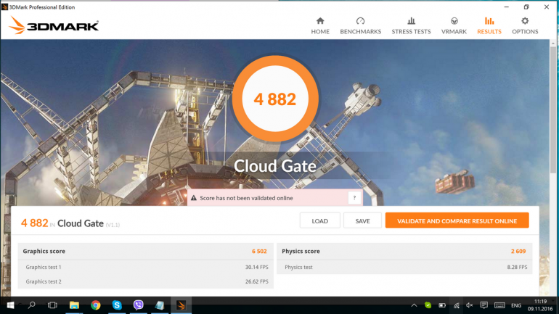
Task: Click the 8.28 FPS value
Action: 517,267
